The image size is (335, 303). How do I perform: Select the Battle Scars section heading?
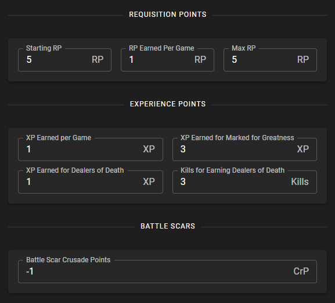coord(168,226)
